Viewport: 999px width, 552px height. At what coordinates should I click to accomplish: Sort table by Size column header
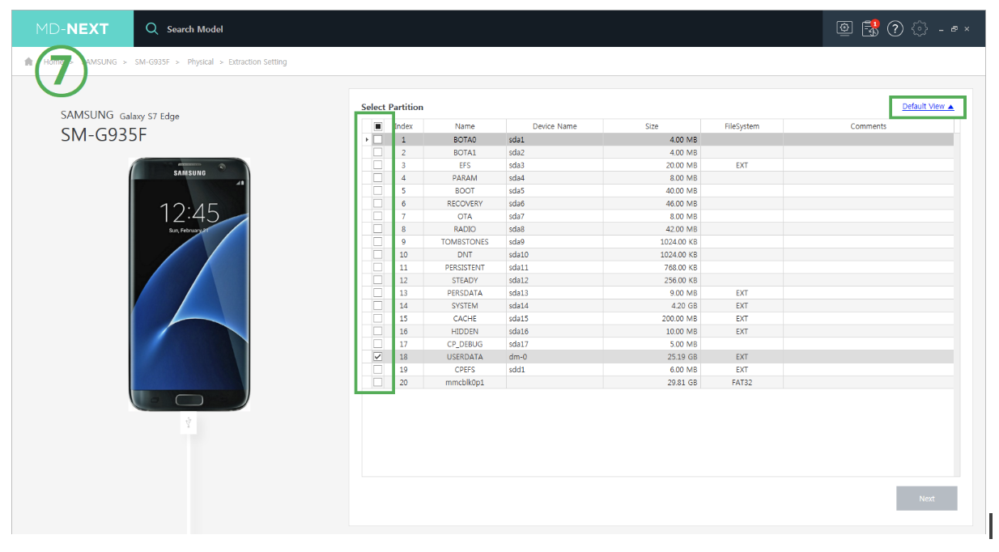pos(652,126)
